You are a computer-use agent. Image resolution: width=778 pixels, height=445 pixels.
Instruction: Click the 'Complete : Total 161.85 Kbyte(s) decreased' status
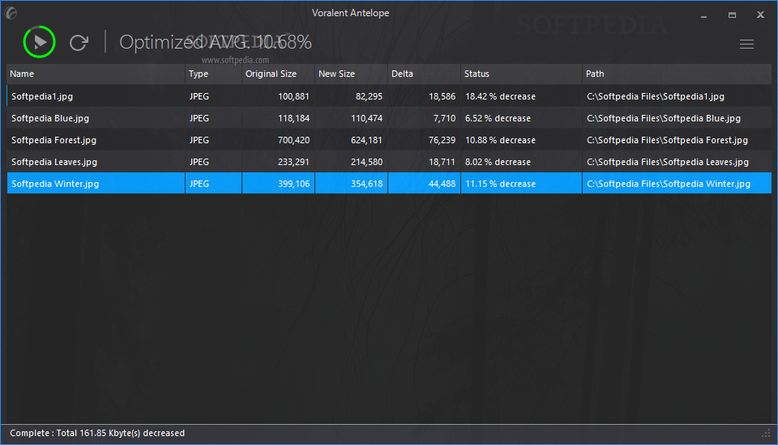[97, 433]
